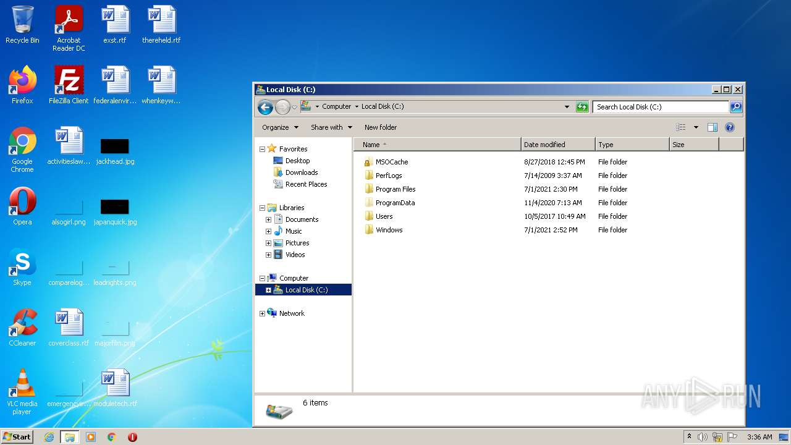The width and height of the screenshot is (791, 445).
Task: Select coverclass.rtf desktop file
Action: (x=69, y=328)
